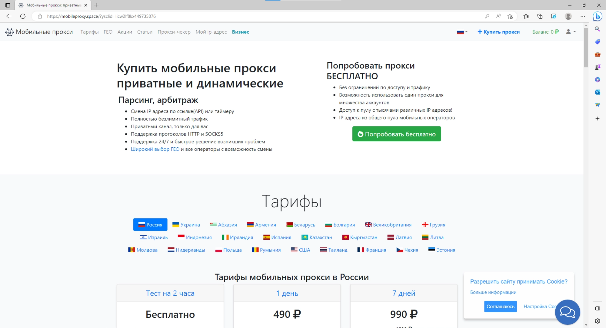
Task: Open the language flag dropdown in the header
Action: click(x=462, y=32)
